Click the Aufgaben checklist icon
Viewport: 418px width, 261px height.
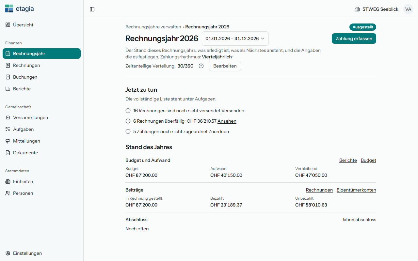tap(8, 129)
